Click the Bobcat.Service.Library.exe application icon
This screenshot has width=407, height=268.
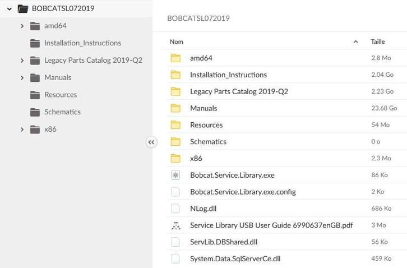click(x=175, y=175)
